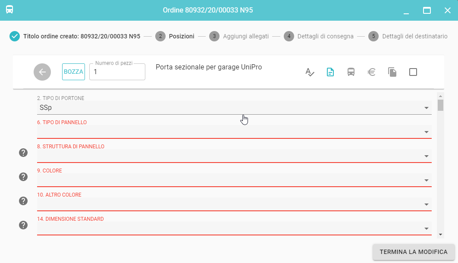Click the BOZZA status button
This screenshot has width=458, height=263.
73,72
